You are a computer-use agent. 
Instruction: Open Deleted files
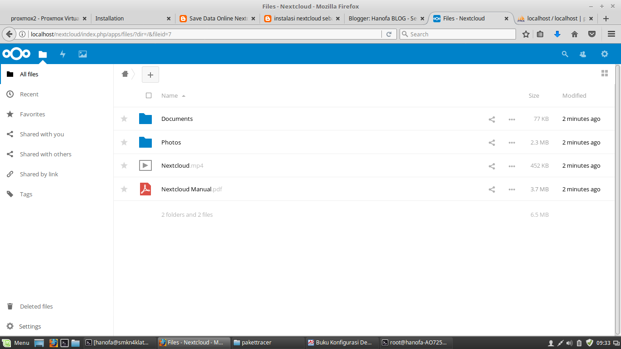click(57, 306)
